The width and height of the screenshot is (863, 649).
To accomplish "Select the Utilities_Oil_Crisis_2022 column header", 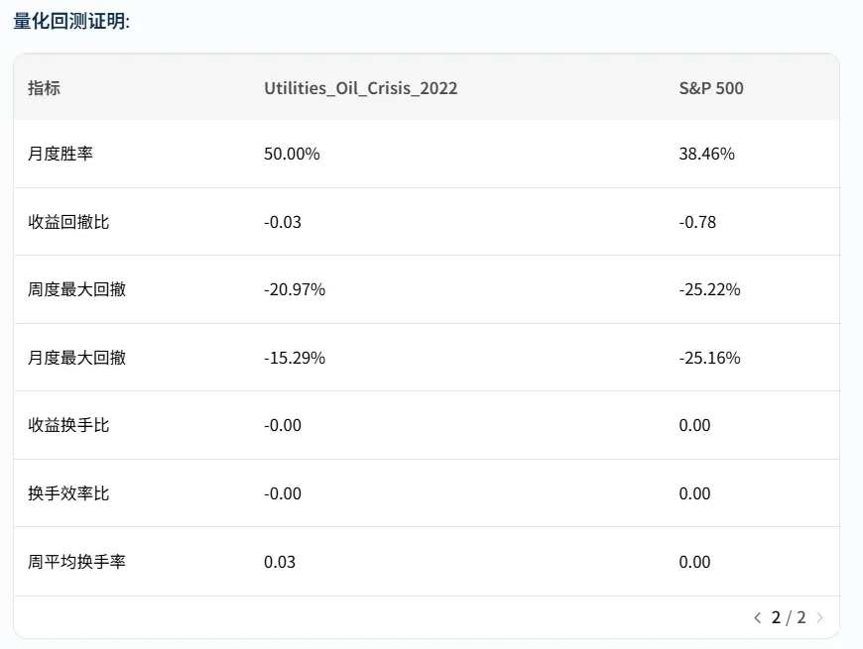I will [x=361, y=88].
